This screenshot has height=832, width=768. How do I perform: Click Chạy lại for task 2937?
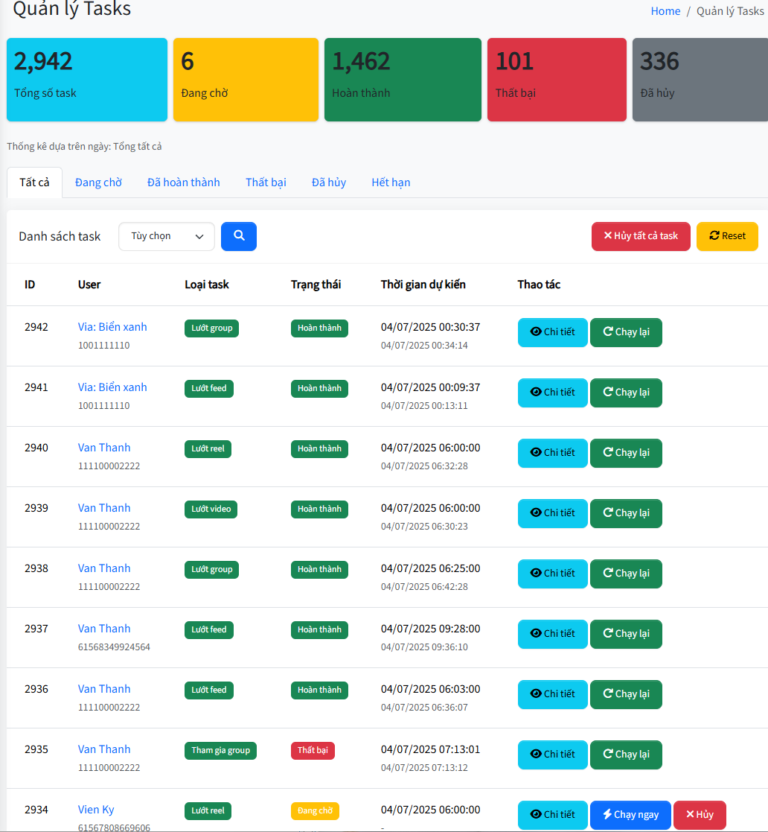point(626,634)
